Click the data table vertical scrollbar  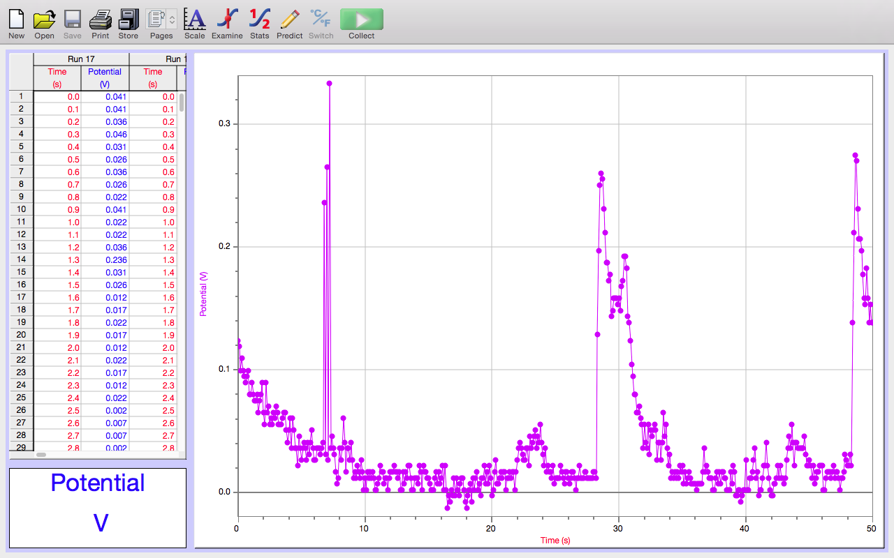point(182,103)
